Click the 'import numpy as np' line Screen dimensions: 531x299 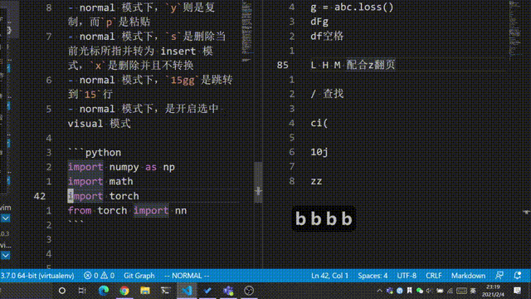pyautogui.click(x=121, y=167)
